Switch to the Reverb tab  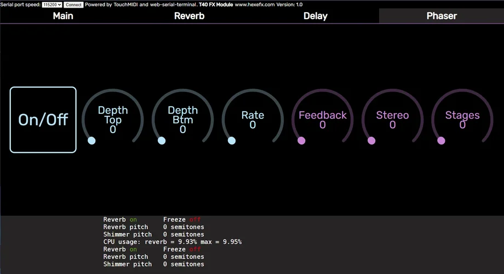coord(189,16)
